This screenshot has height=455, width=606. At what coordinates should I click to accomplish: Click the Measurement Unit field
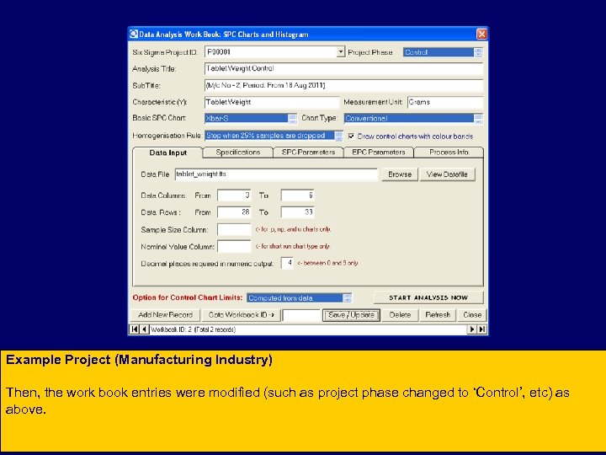point(445,103)
